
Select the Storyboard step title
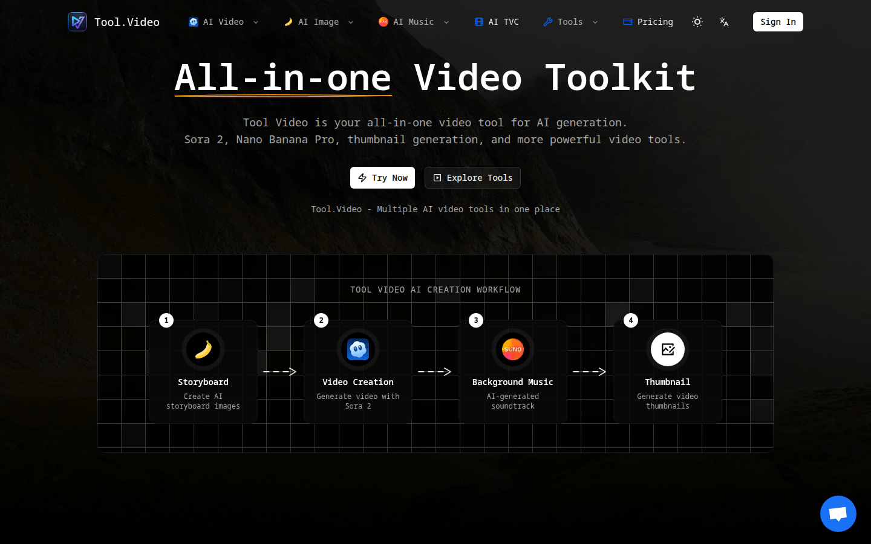point(203,382)
